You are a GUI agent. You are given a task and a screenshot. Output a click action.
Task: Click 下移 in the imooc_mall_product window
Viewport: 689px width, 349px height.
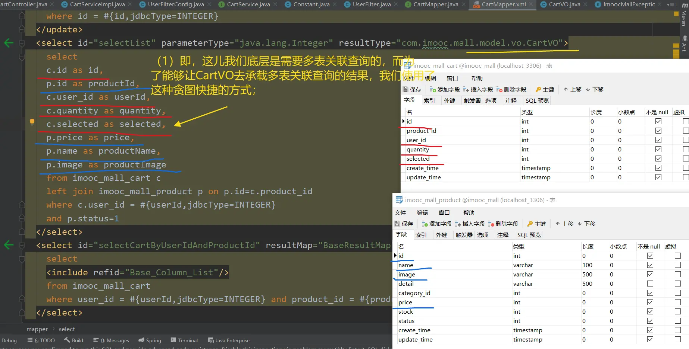tap(586, 224)
